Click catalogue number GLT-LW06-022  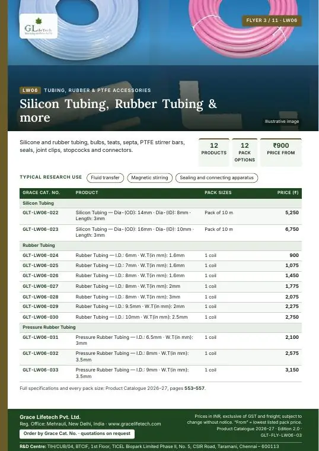40,213
